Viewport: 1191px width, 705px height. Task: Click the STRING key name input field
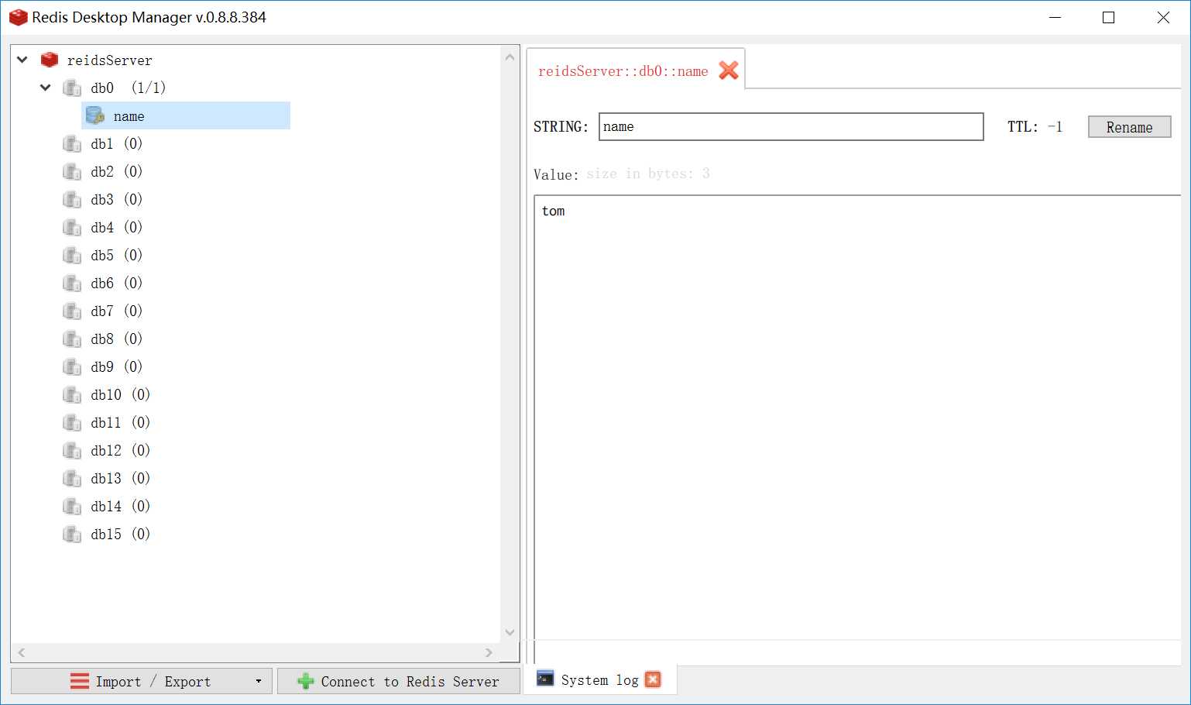click(x=791, y=126)
